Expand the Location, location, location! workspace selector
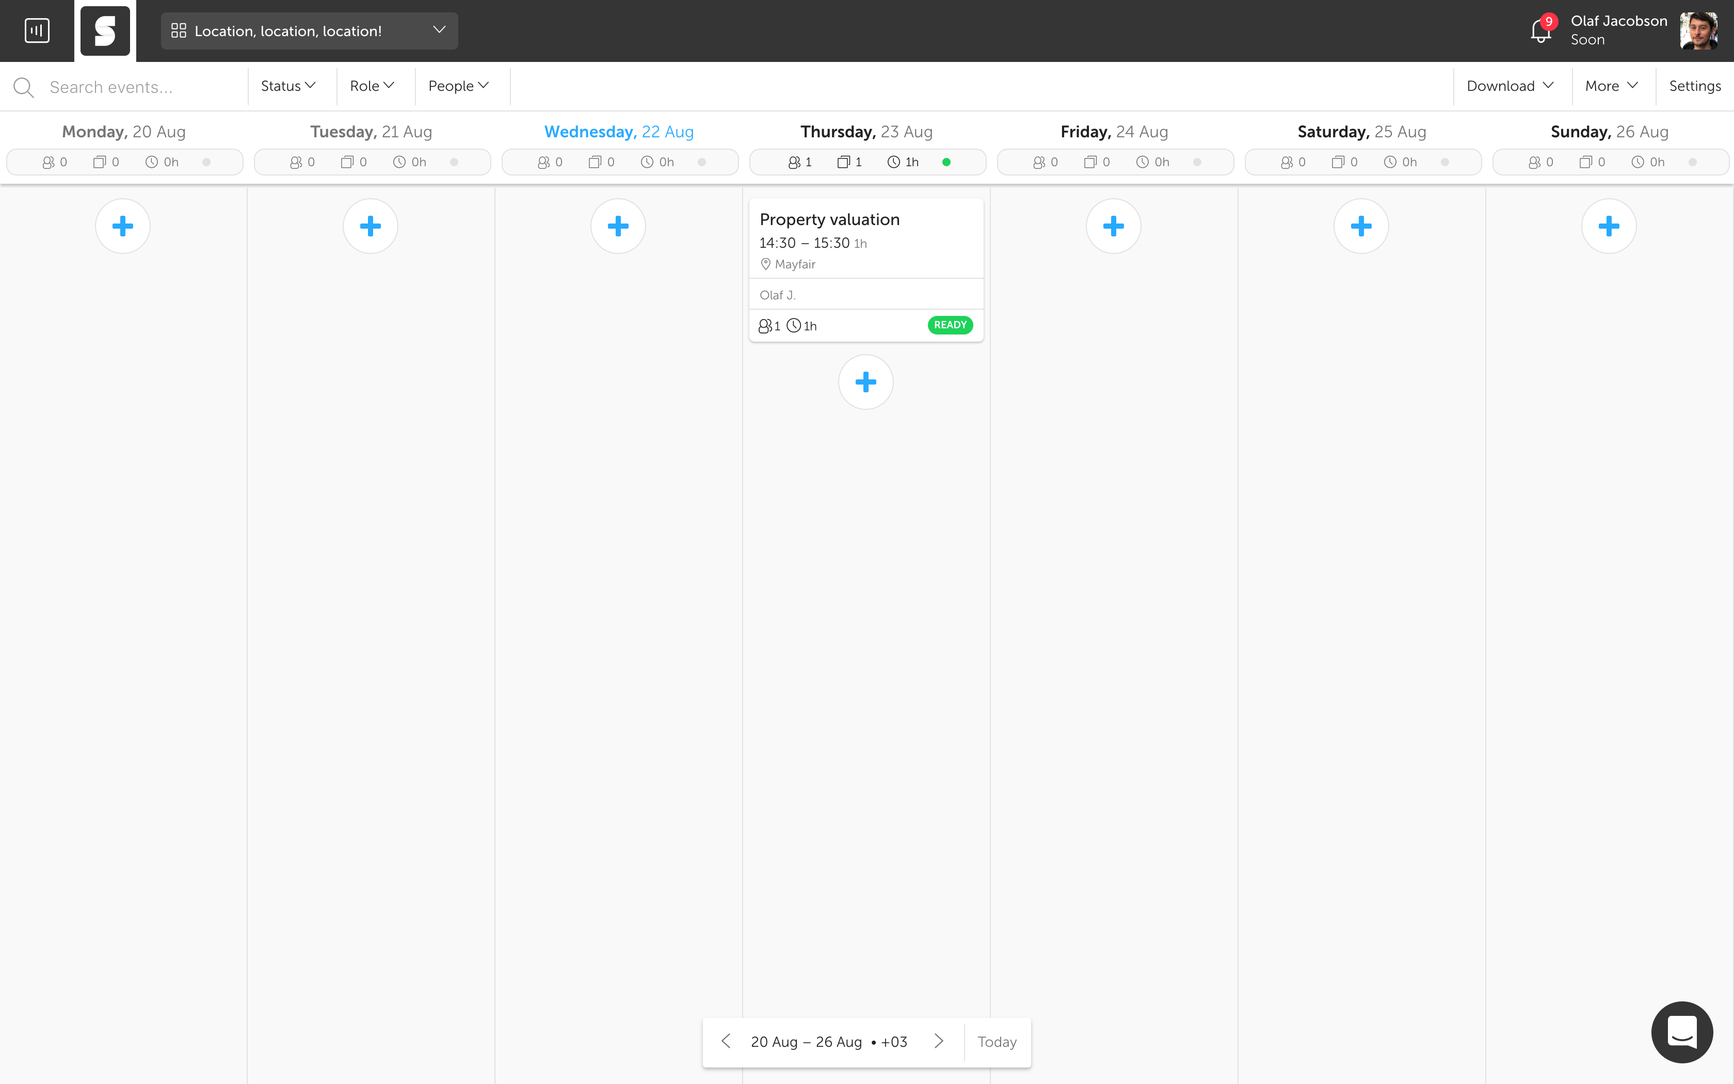 tap(309, 31)
